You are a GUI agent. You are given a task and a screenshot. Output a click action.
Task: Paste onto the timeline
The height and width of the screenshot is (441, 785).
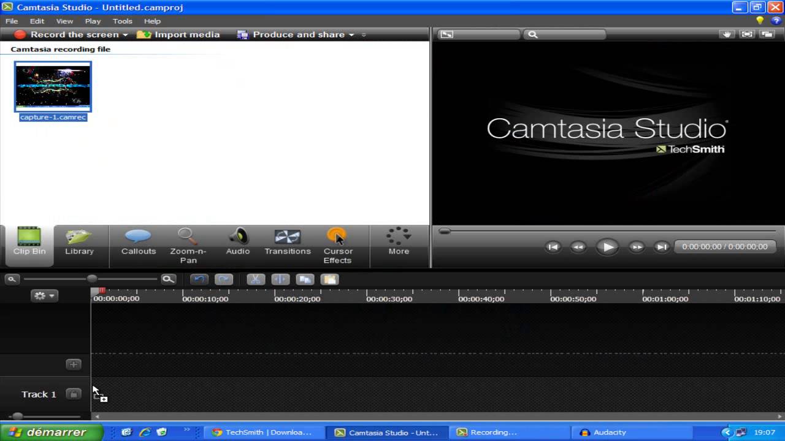point(329,279)
